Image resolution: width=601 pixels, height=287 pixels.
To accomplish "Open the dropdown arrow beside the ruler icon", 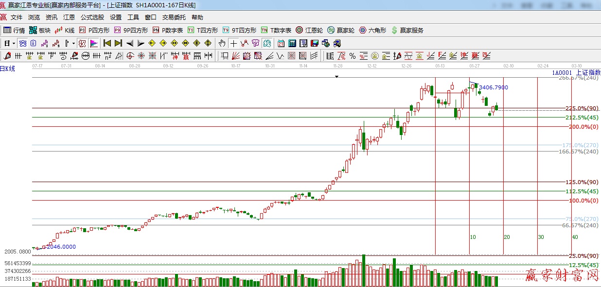I will 73,43.
